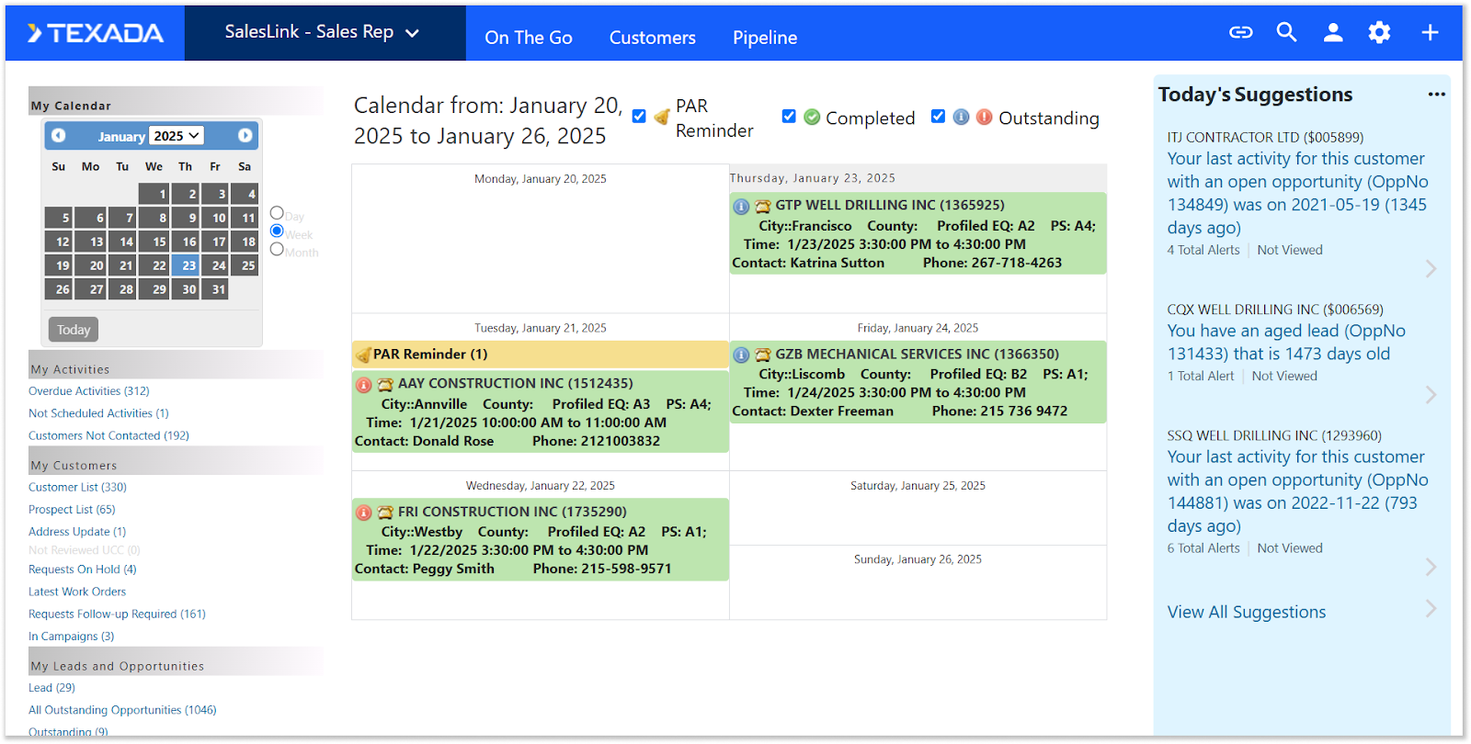Click the plus add icon
This screenshot has width=1471, height=744.
(x=1430, y=33)
